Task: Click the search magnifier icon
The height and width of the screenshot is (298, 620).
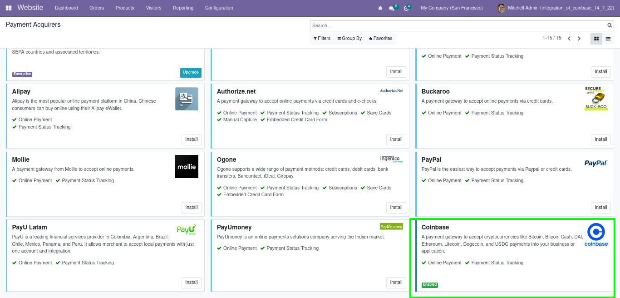Action: pyautogui.click(x=610, y=25)
